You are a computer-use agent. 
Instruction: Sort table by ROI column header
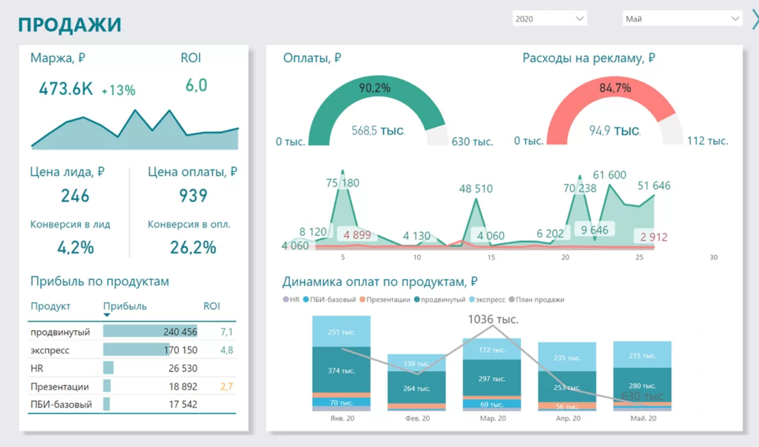[x=212, y=306]
